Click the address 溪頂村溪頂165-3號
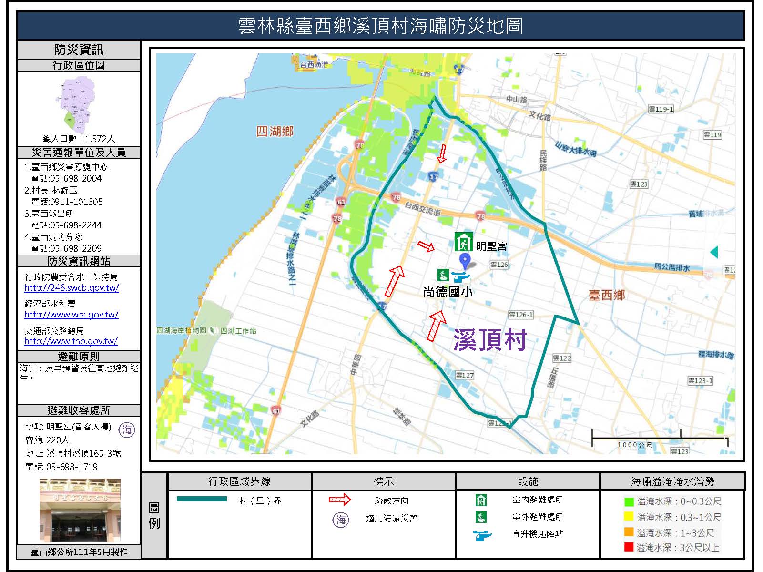Image resolution: width=763 pixels, height=572 pixels. tap(84, 453)
